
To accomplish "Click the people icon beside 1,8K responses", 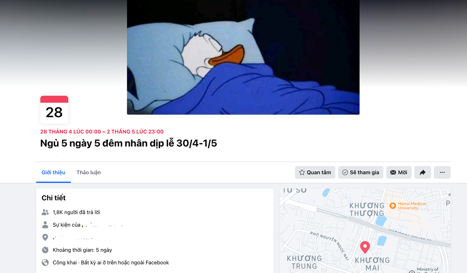I will pos(45,212).
